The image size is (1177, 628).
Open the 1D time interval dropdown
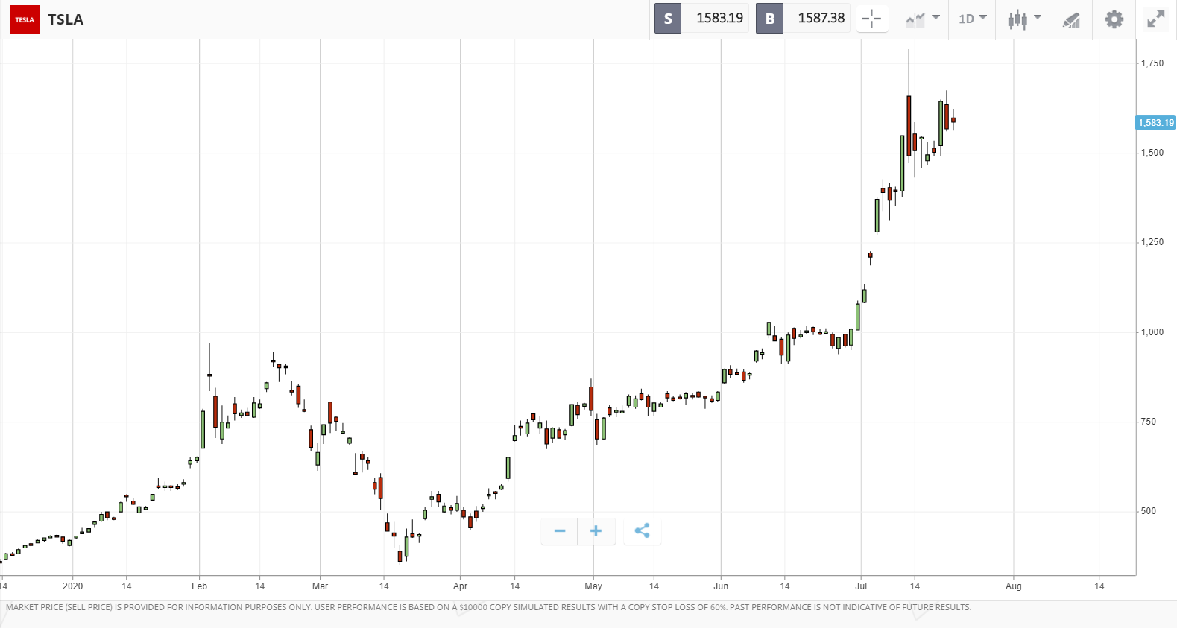click(x=973, y=19)
